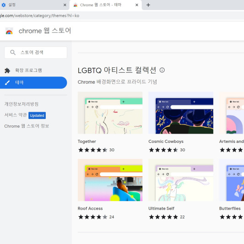Click the search magnifier icon
Screen dimensions: 244x244
pos(13,53)
